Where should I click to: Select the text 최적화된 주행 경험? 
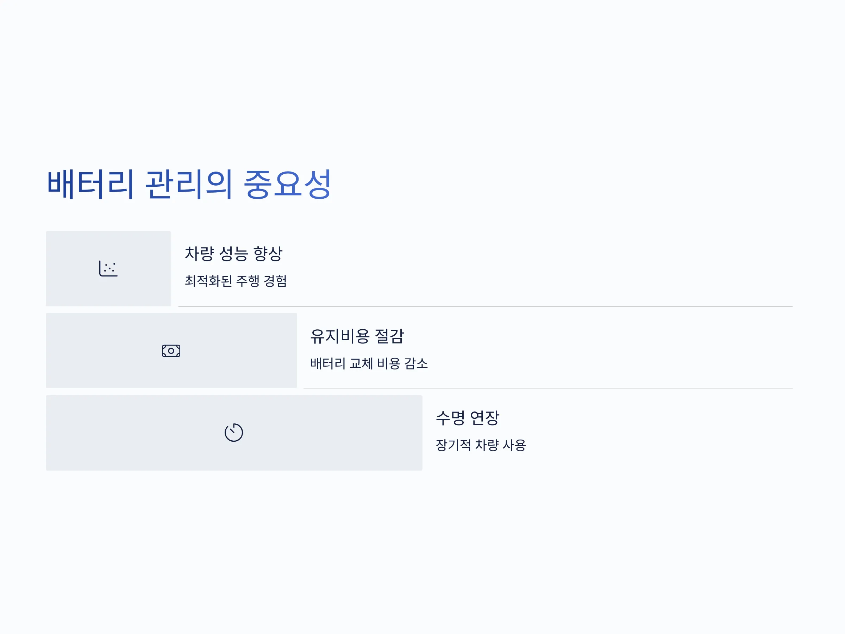[236, 281]
